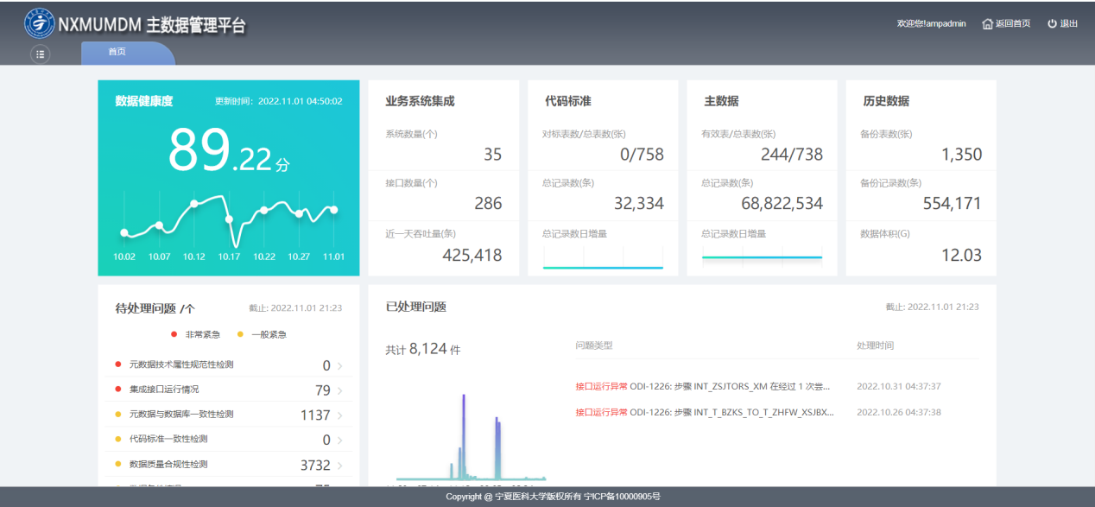Click the 主数据 总记录数日增量 progress bar
Image resolution: width=1095 pixels, height=507 pixels.
762,257
